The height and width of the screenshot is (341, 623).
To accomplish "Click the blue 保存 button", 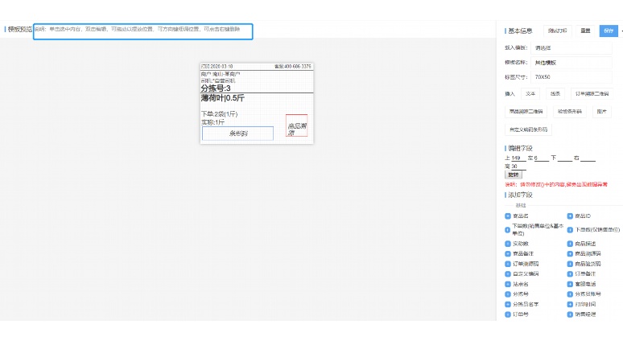I will pyautogui.click(x=609, y=31).
